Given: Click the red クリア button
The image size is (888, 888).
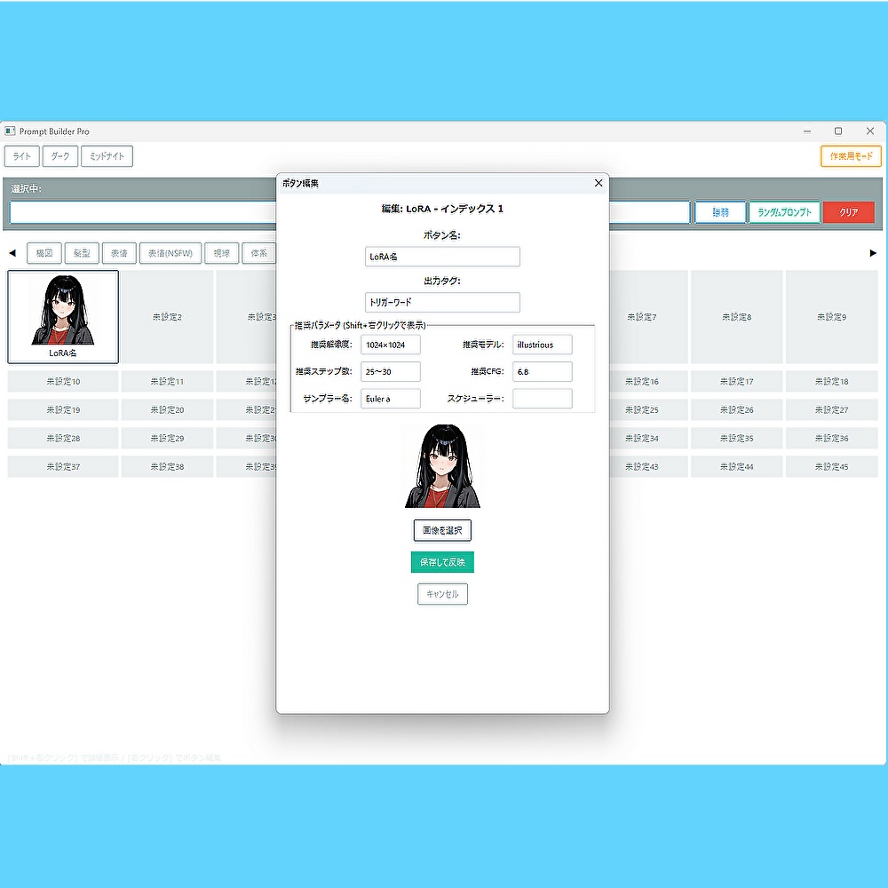Looking at the screenshot, I should 849,212.
